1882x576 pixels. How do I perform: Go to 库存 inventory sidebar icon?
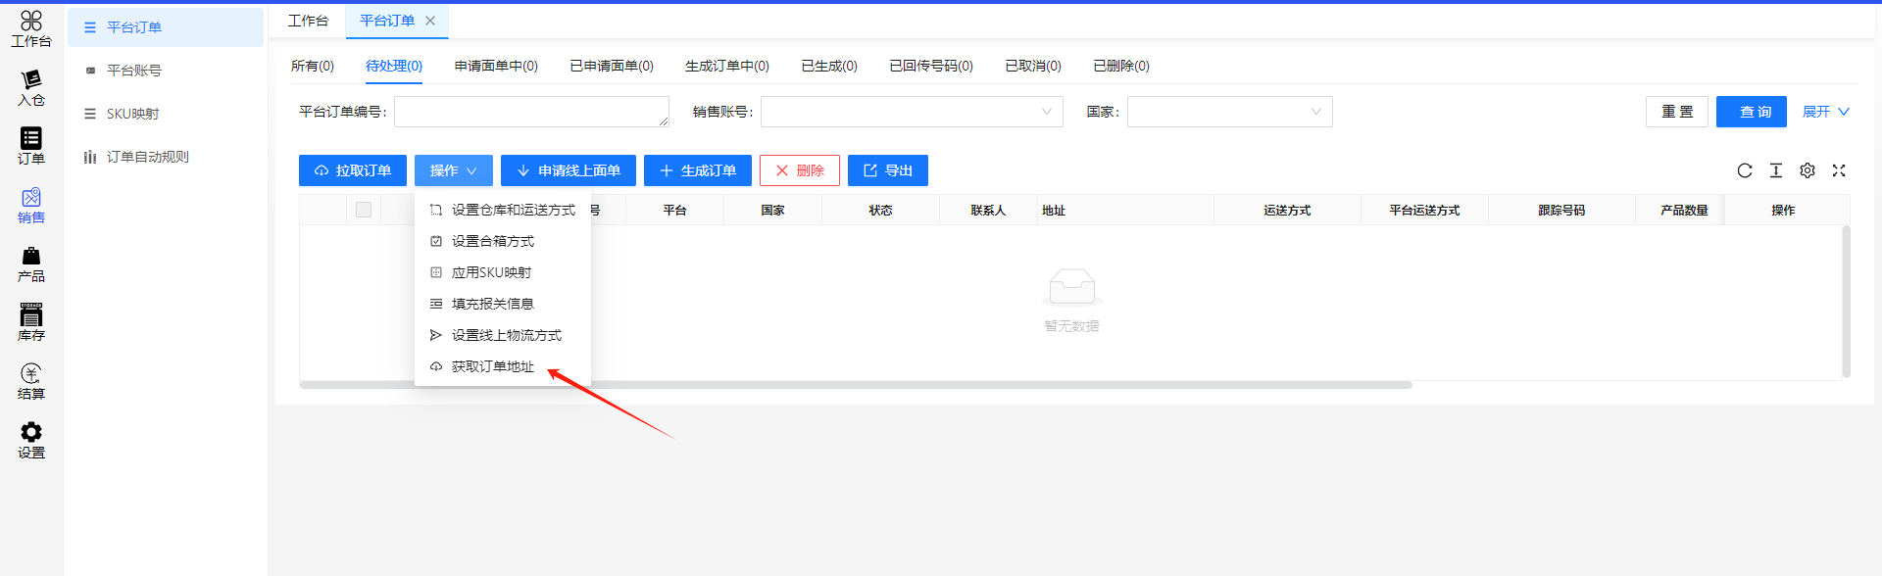tap(31, 322)
